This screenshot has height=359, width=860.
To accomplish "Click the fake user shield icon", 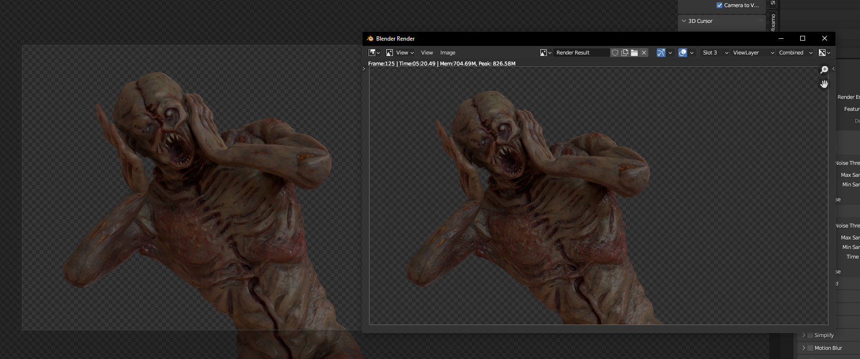I will pos(615,53).
